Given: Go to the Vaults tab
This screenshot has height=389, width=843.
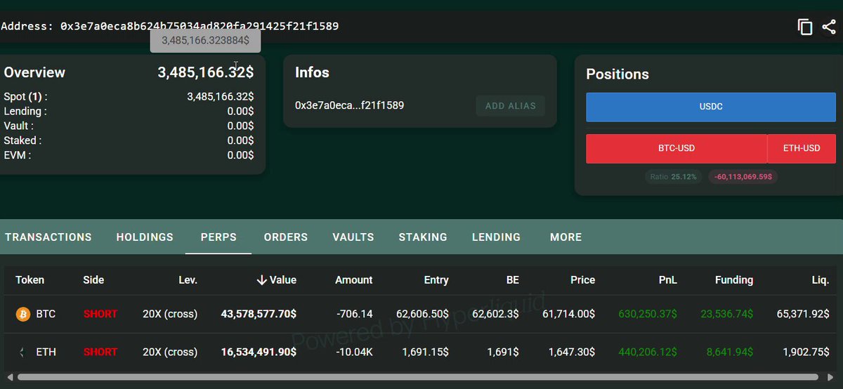Looking at the screenshot, I should (353, 237).
